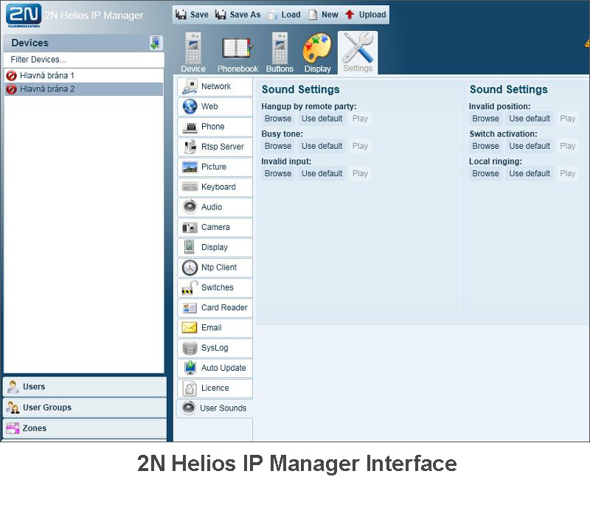Switch to the Settings tab

coord(358,52)
